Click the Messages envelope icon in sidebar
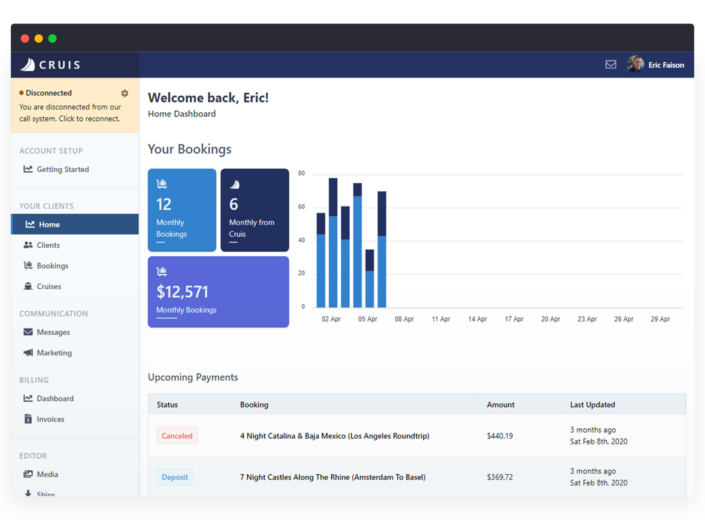 pyautogui.click(x=28, y=332)
